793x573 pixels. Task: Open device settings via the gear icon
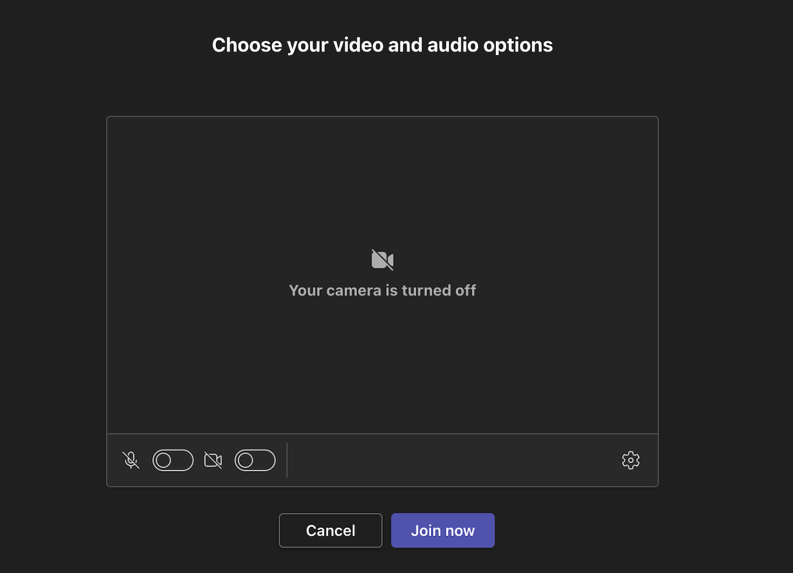pyautogui.click(x=631, y=460)
